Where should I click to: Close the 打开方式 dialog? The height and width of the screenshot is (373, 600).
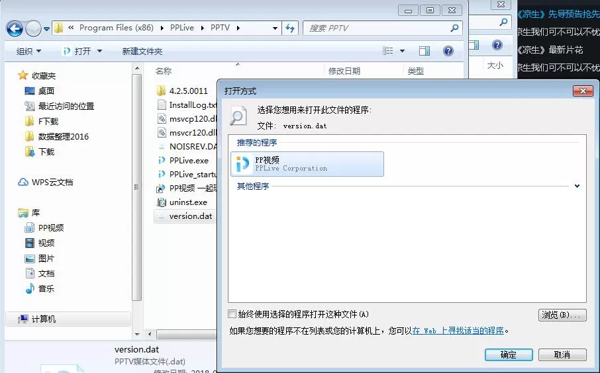[583, 91]
